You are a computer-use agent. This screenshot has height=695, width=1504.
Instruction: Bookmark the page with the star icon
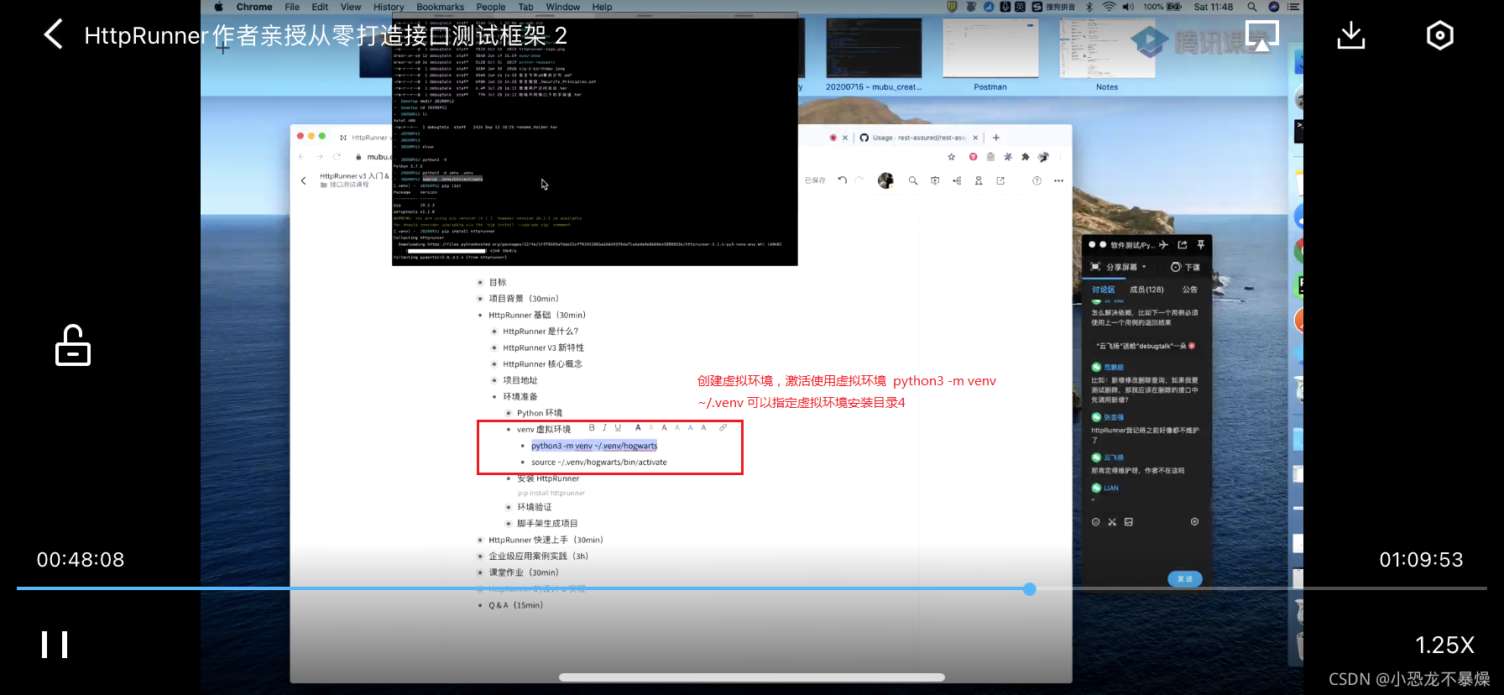click(x=952, y=157)
